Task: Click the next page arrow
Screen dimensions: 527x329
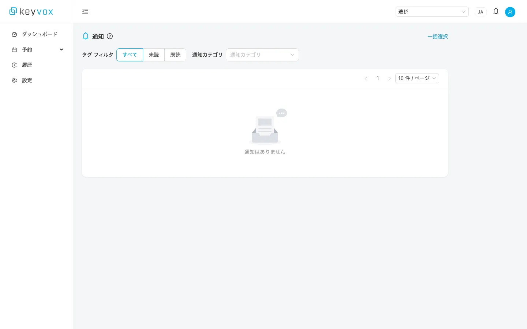Action: pyautogui.click(x=389, y=78)
